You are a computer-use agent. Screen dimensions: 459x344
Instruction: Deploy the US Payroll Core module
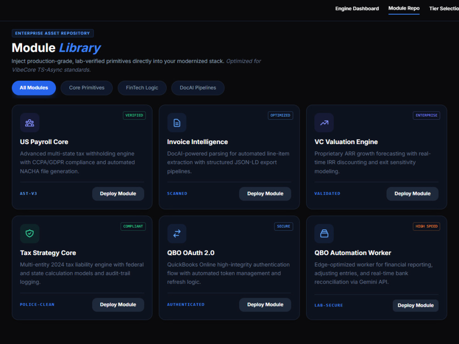pos(118,194)
